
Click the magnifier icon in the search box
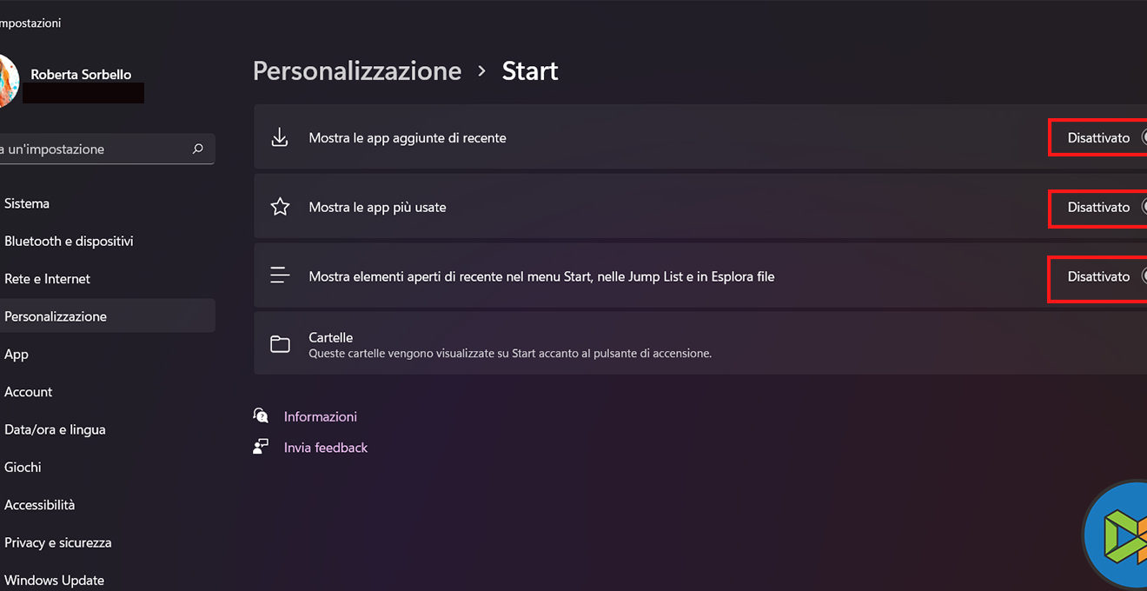(x=198, y=149)
